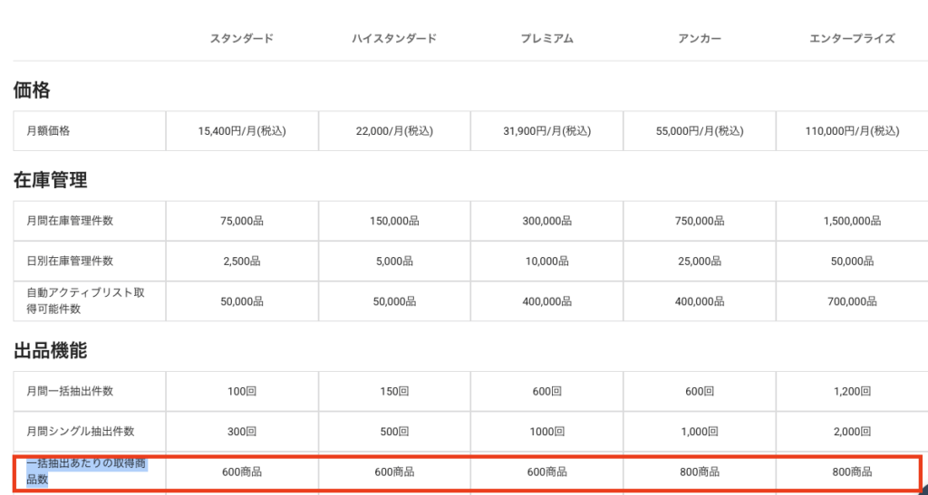The image size is (928, 495).
Task: Click the 1,500,000品 cell
Action: click(x=852, y=221)
